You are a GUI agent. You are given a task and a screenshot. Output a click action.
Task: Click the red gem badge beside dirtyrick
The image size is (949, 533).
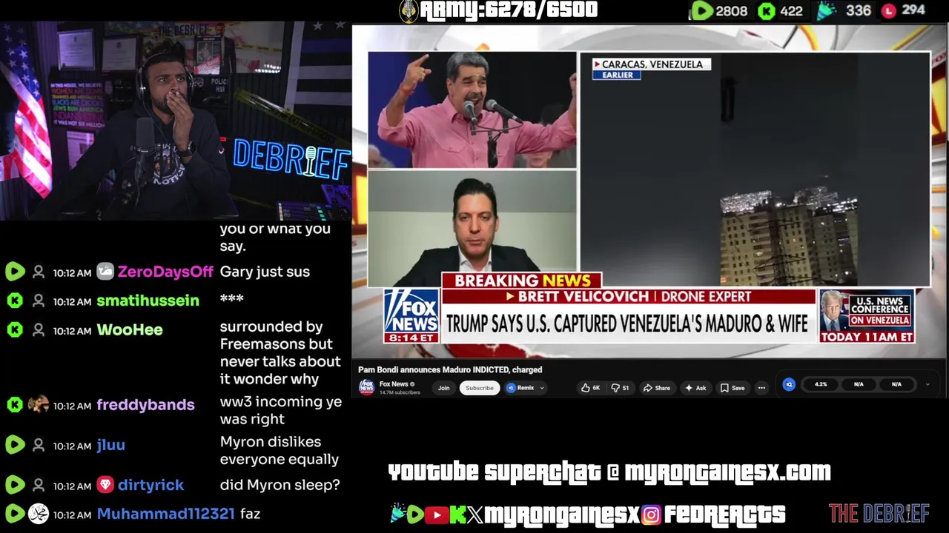(x=105, y=485)
